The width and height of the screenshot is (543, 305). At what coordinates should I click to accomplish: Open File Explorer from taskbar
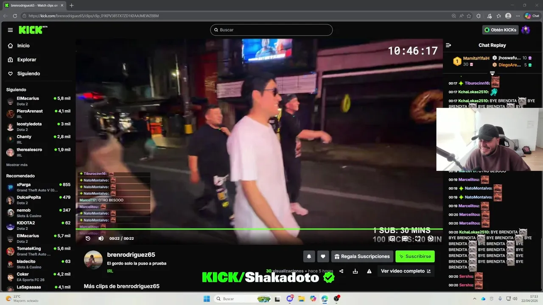click(301, 299)
